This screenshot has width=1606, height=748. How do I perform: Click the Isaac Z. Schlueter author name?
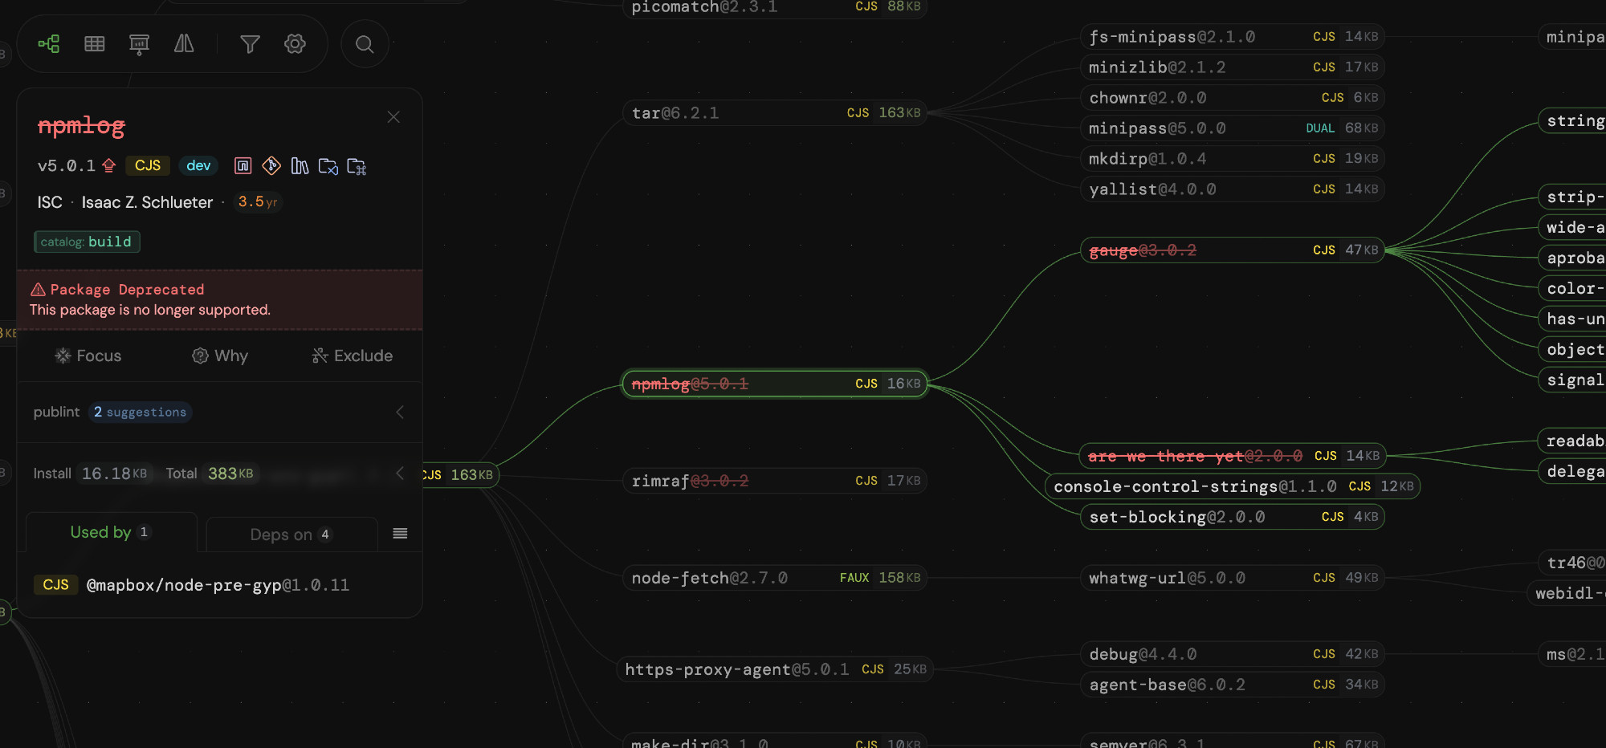[147, 202]
